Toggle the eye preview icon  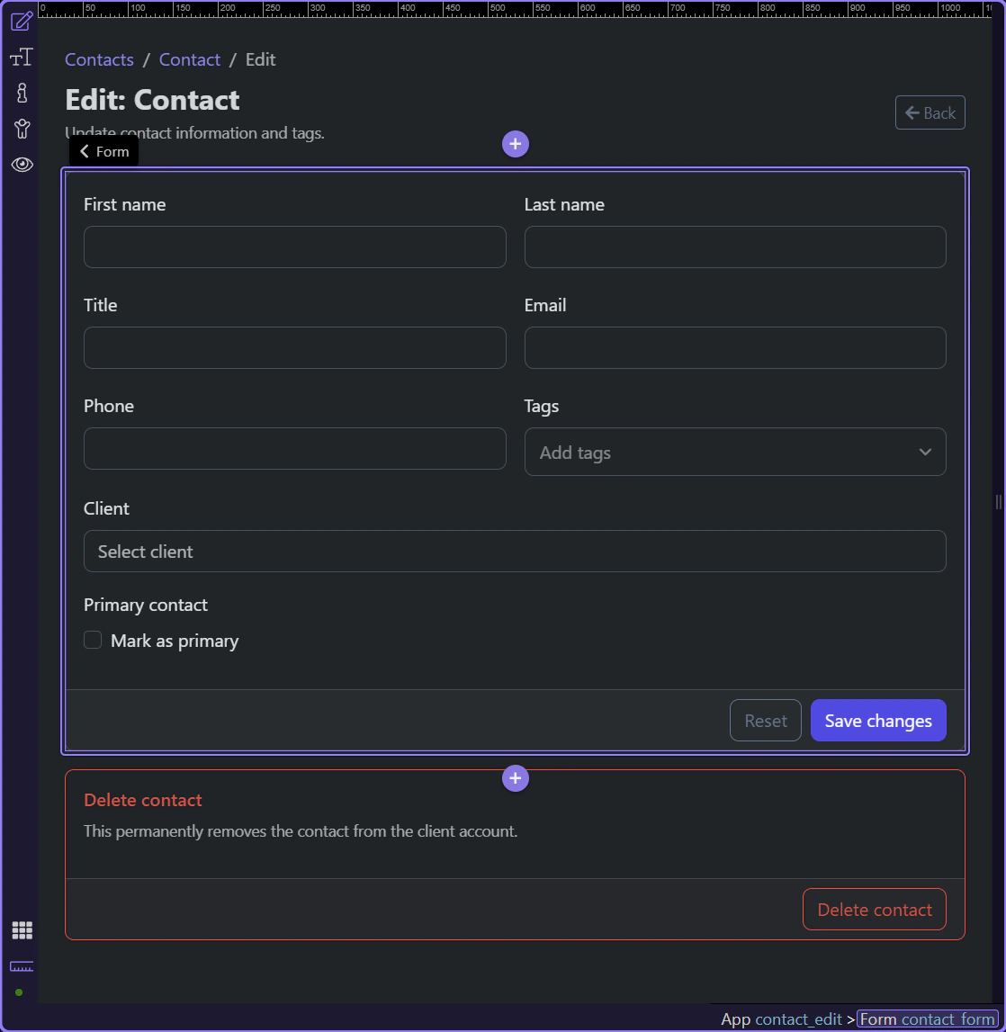tap(22, 165)
